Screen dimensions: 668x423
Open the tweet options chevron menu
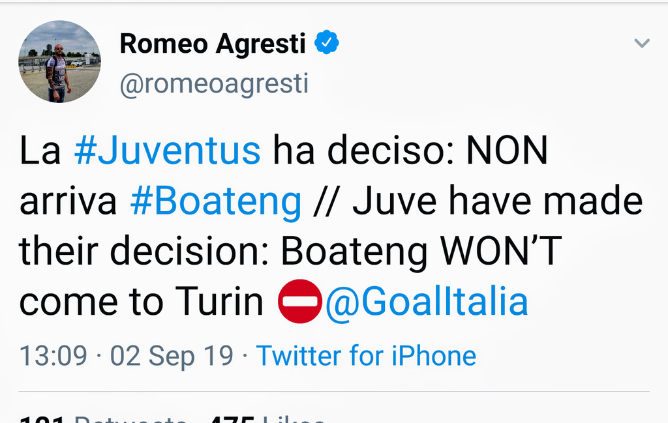click(x=642, y=44)
